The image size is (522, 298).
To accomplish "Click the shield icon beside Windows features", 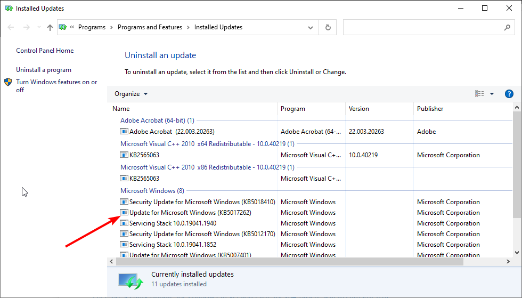I will (9, 82).
